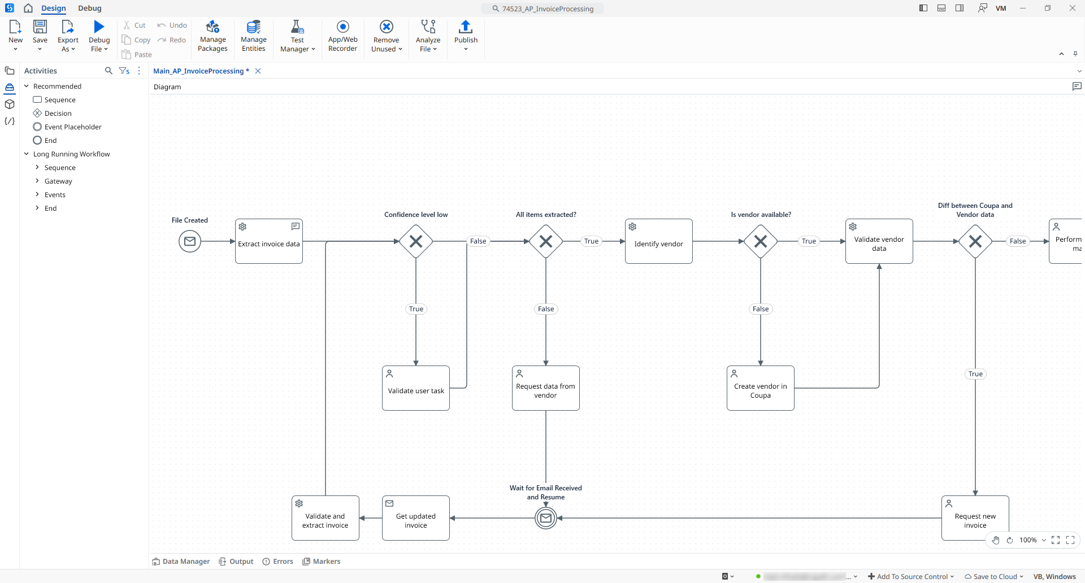This screenshot has width=1085, height=583.
Task: Click Add To Source Control
Action: point(910,576)
